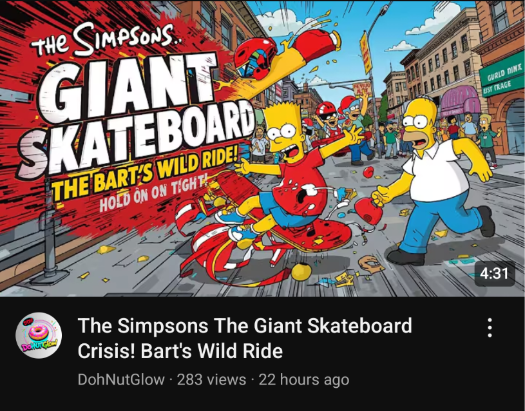Screen dimensions: 525x411
Task: Click the red telephone in Homer's hand
Action: (368, 212)
